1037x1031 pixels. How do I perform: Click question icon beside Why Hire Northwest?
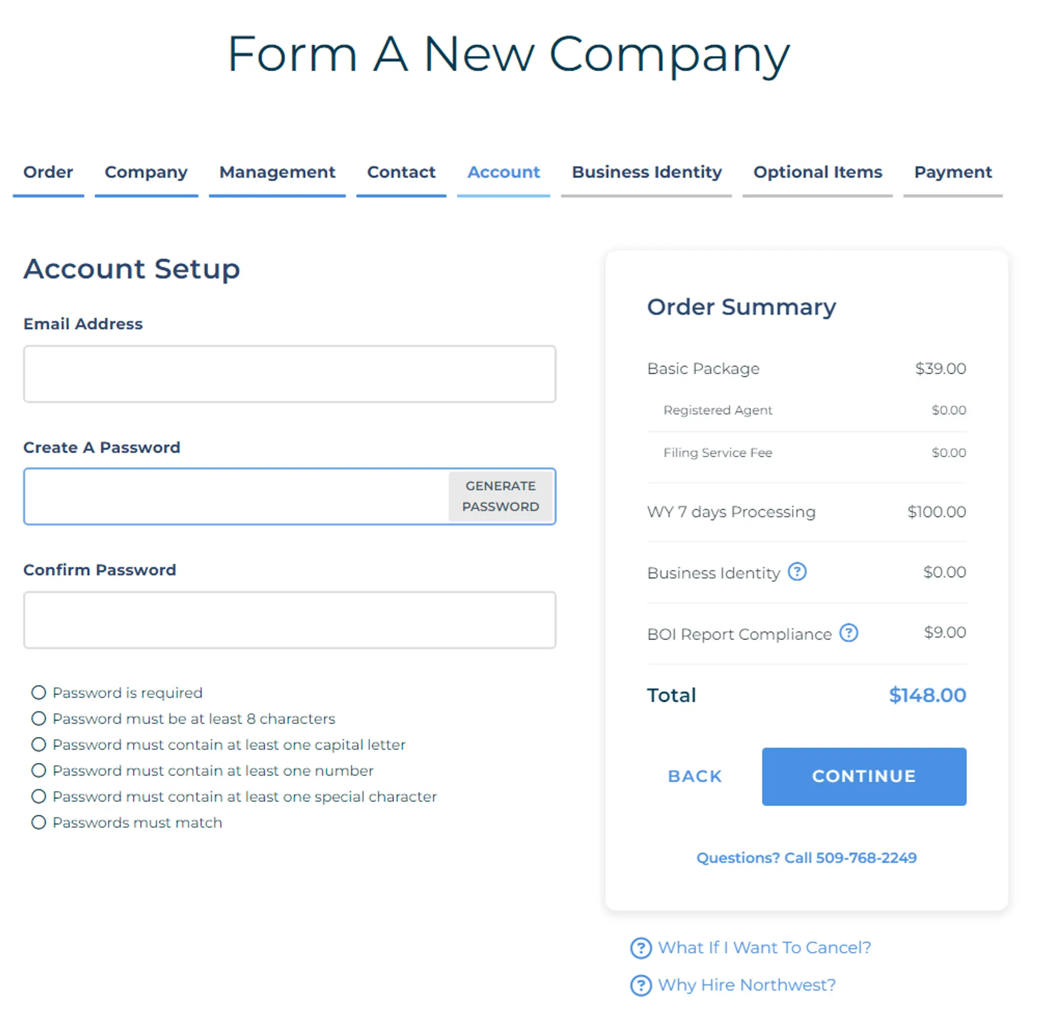click(641, 985)
